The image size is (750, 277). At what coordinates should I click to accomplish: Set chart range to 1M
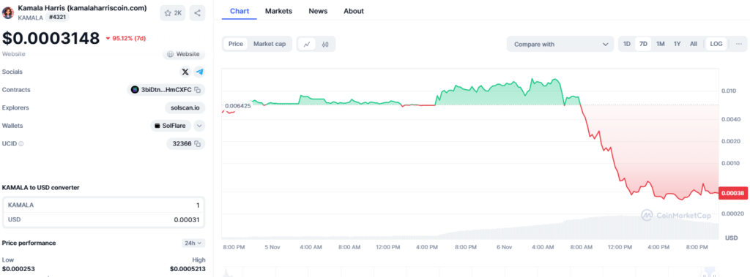point(661,44)
